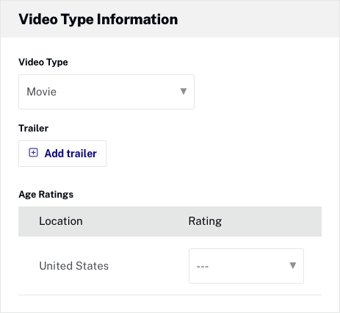
Task: Click the plus icon beside Add trailer
Action: 33,153
